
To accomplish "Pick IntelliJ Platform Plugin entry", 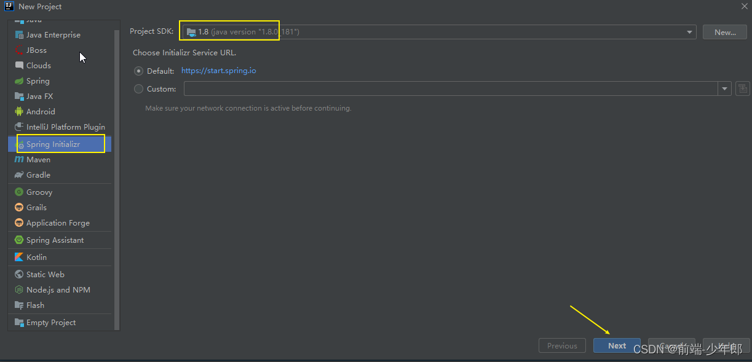I will coord(60,127).
